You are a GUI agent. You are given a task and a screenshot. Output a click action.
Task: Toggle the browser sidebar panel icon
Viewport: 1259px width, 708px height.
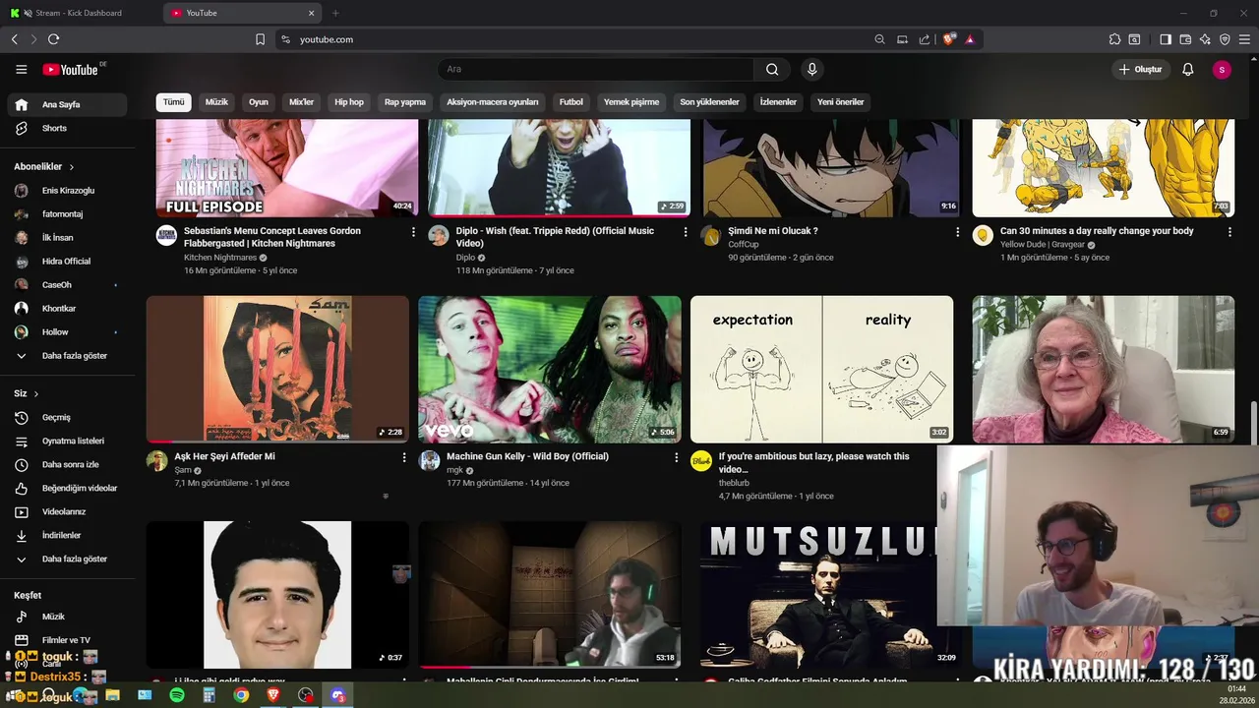(x=1166, y=39)
